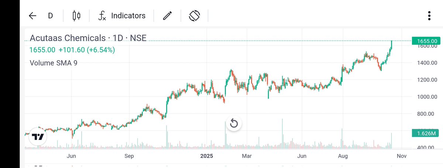Click the Sep label on time axis
This screenshot has width=443, height=168.
[x=129, y=156]
